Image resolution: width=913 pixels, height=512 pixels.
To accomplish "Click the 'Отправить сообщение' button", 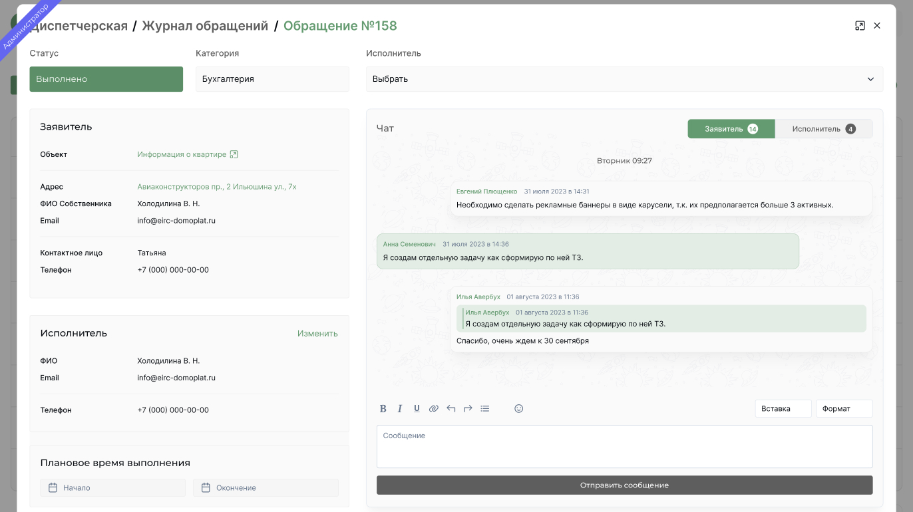I will click(624, 485).
